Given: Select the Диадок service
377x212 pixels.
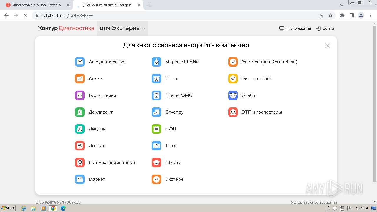Looking at the screenshot, I should [x=97, y=129].
